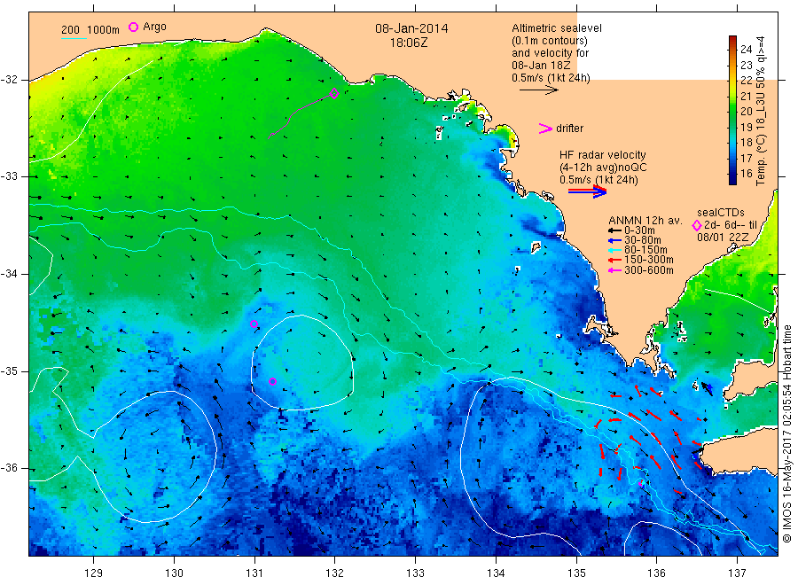Click the black 0-30m legend arrow
Image resolution: width=798 pixels, height=585 pixels.
614,230
